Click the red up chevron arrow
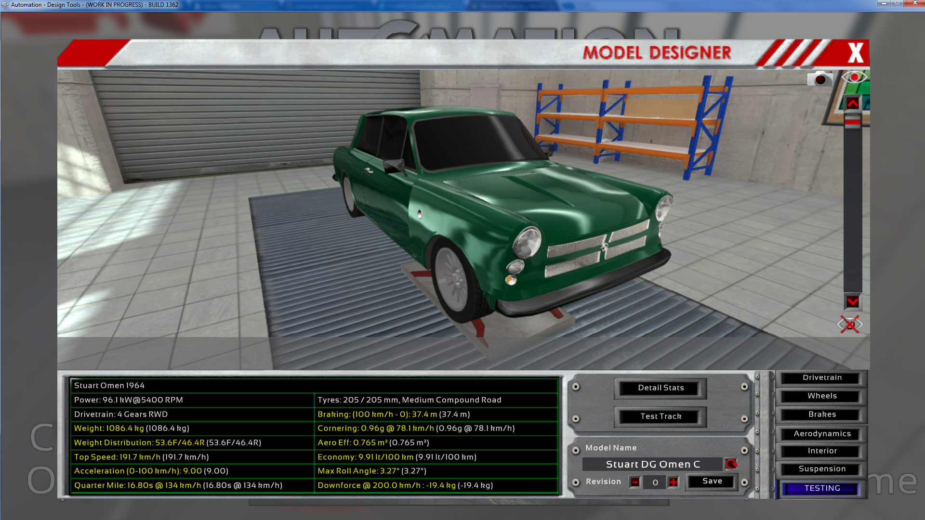This screenshot has width=925, height=520. [x=852, y=103]
